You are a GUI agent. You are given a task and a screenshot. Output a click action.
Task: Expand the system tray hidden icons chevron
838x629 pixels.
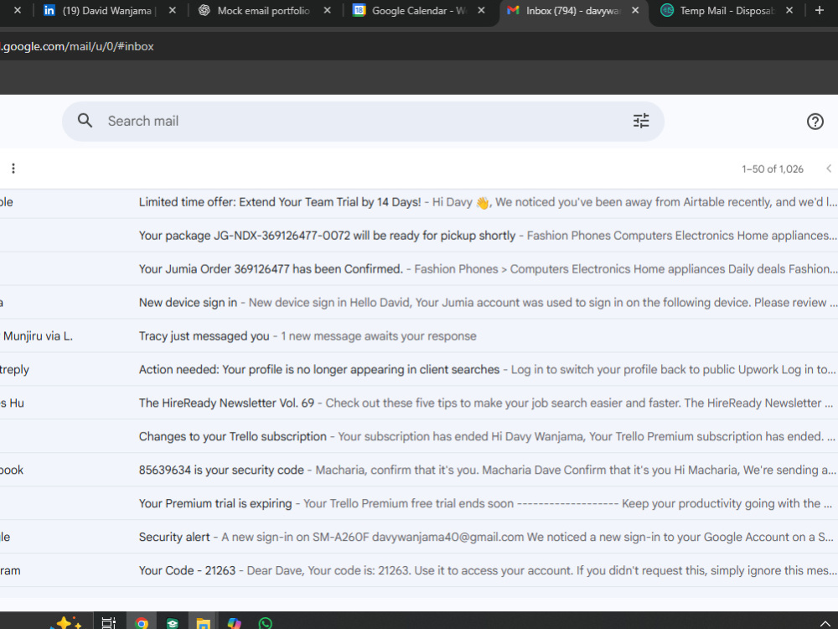pos(824,623)
